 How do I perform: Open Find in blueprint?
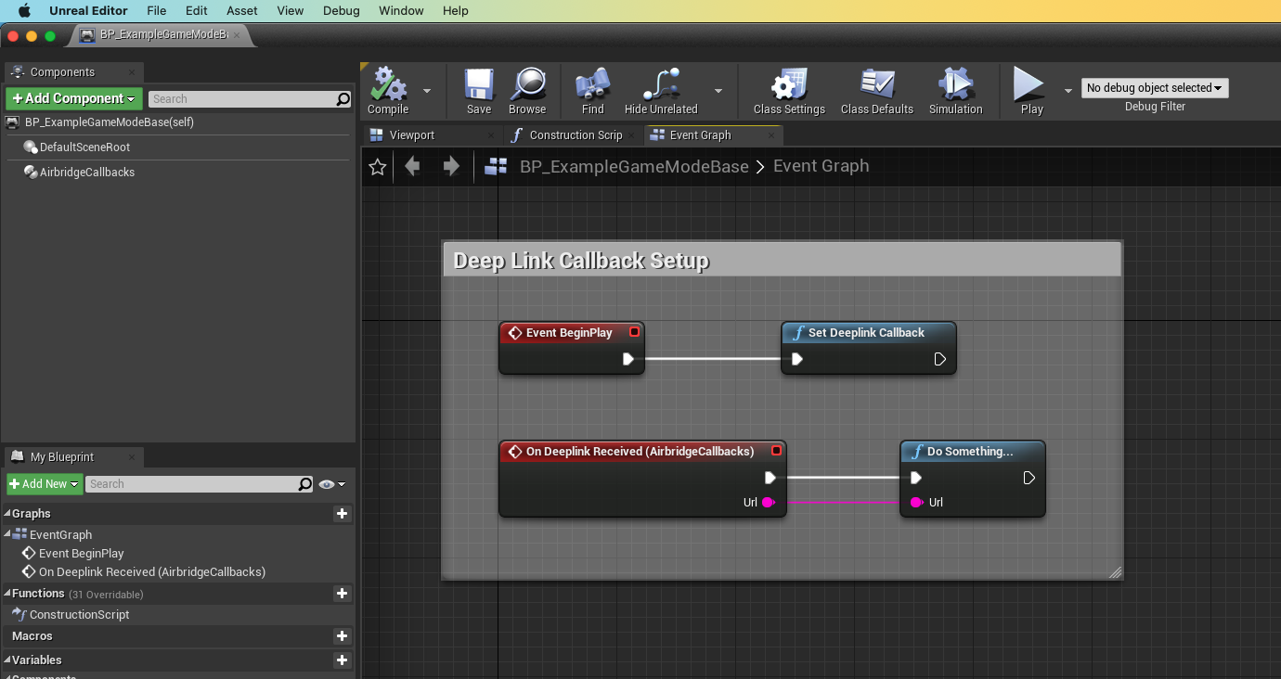592,91
